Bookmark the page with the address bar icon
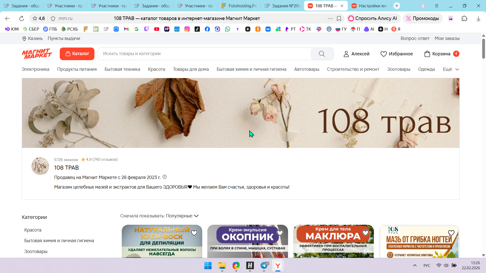486x273 pixels. point(339,18)
